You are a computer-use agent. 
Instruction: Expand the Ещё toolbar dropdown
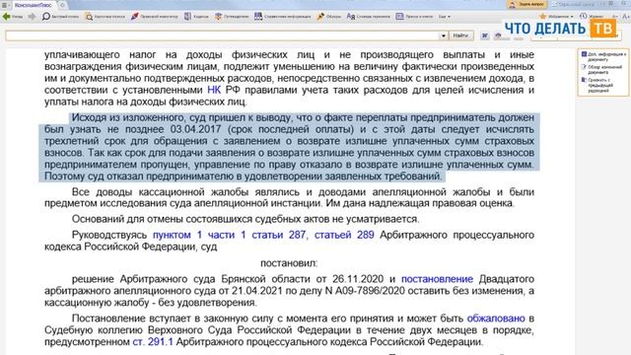click(x=445, y=17)
